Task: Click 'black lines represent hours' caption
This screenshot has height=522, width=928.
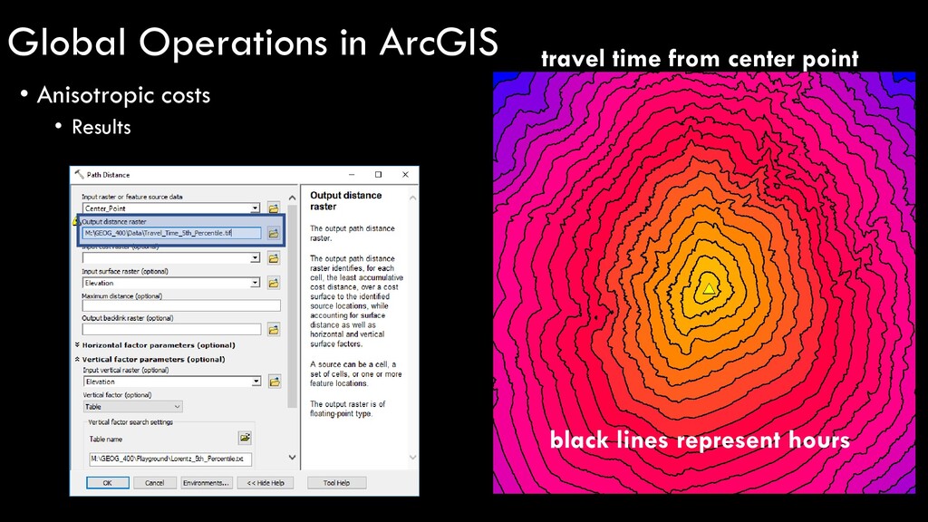Action: coord(700,440)
